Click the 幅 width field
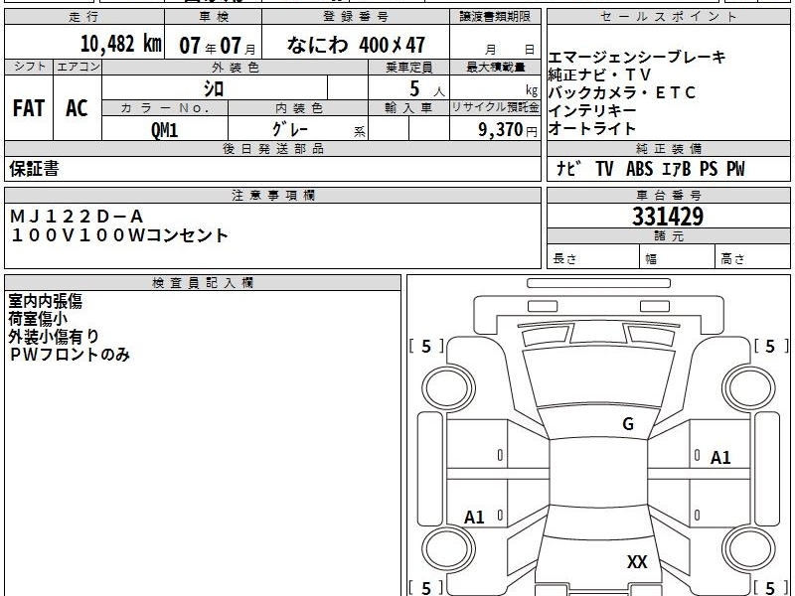The width and height of the screenshot is (795, 596). [678, 257]
